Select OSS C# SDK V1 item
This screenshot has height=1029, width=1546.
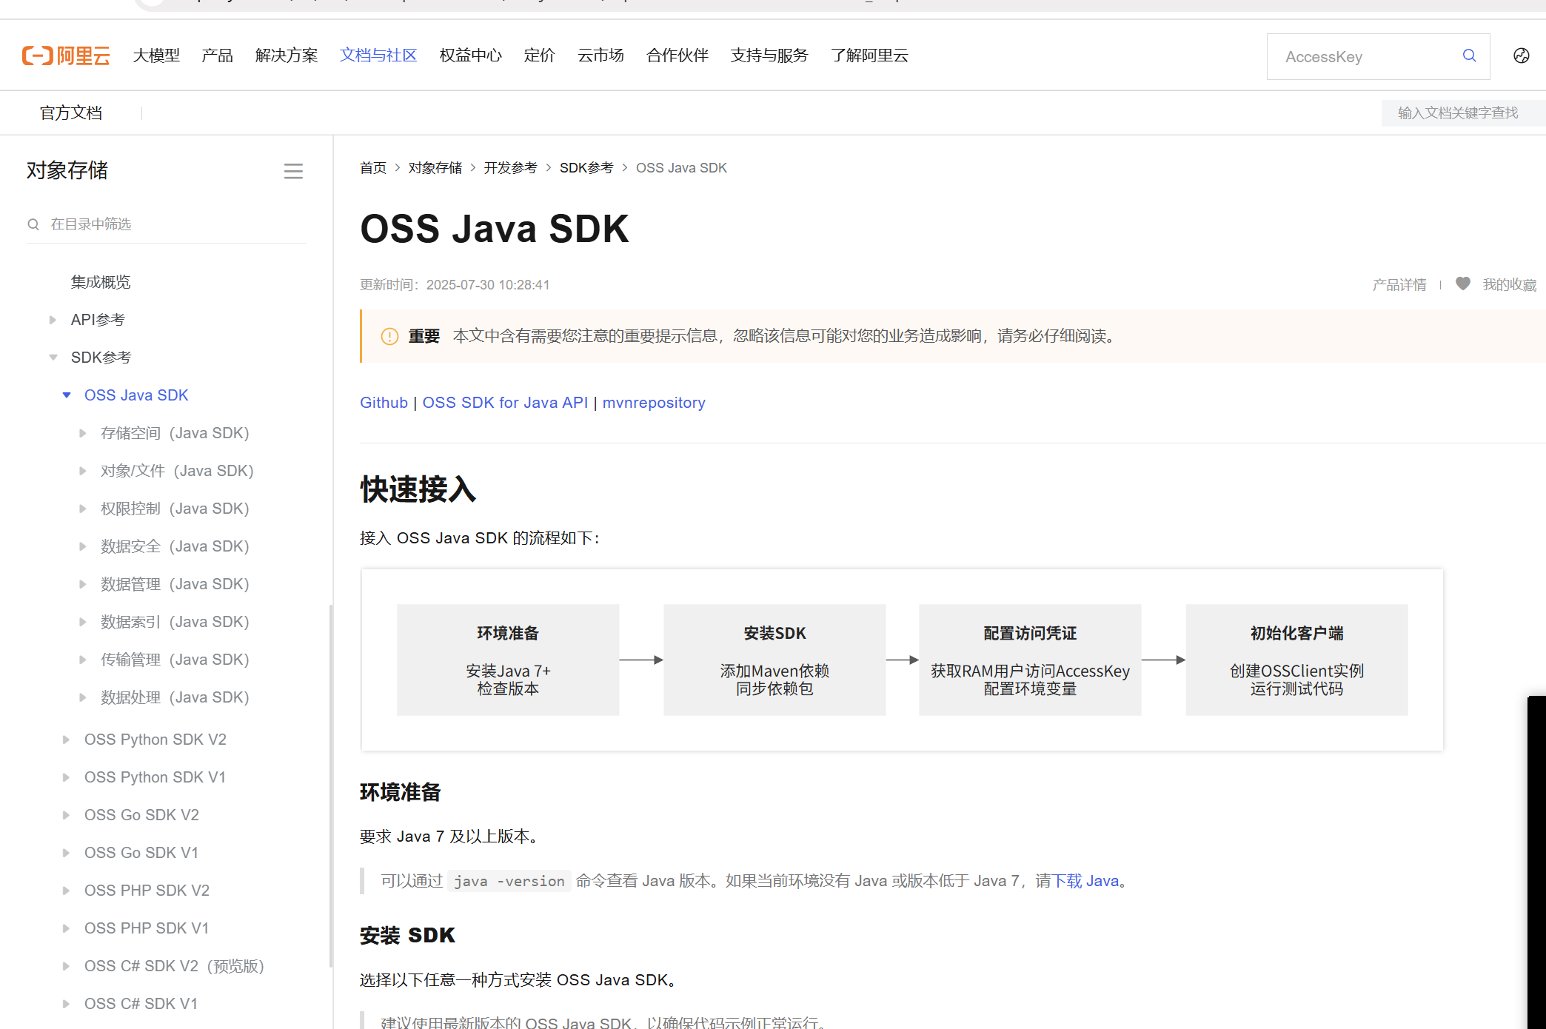(x=141, y=1004)
